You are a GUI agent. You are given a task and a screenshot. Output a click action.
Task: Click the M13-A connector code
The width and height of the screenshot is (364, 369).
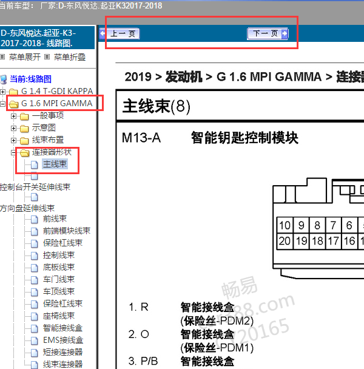click(x=141, y=138)
